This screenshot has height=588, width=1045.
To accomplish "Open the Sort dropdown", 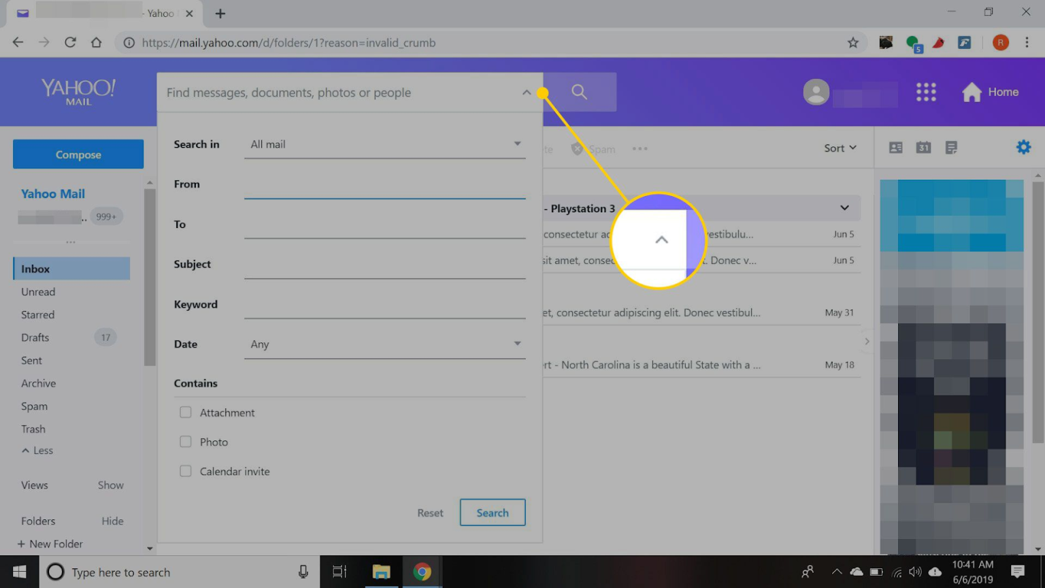I will (x=840, y=148).
